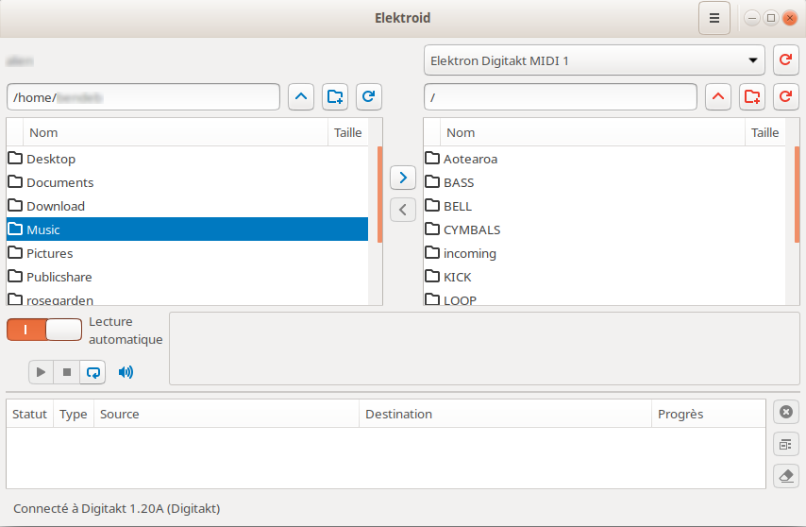
Task: Refresh the Digitakt directory listing
Action: [786, 96]
